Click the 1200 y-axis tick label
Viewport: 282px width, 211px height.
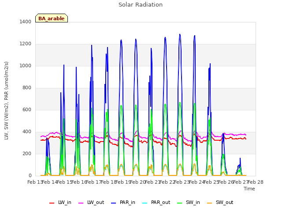26,44
